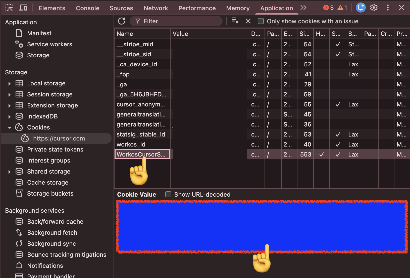Click the warning count triangle badge
This screenshot has height=278, width=410.
coord(342,8)
